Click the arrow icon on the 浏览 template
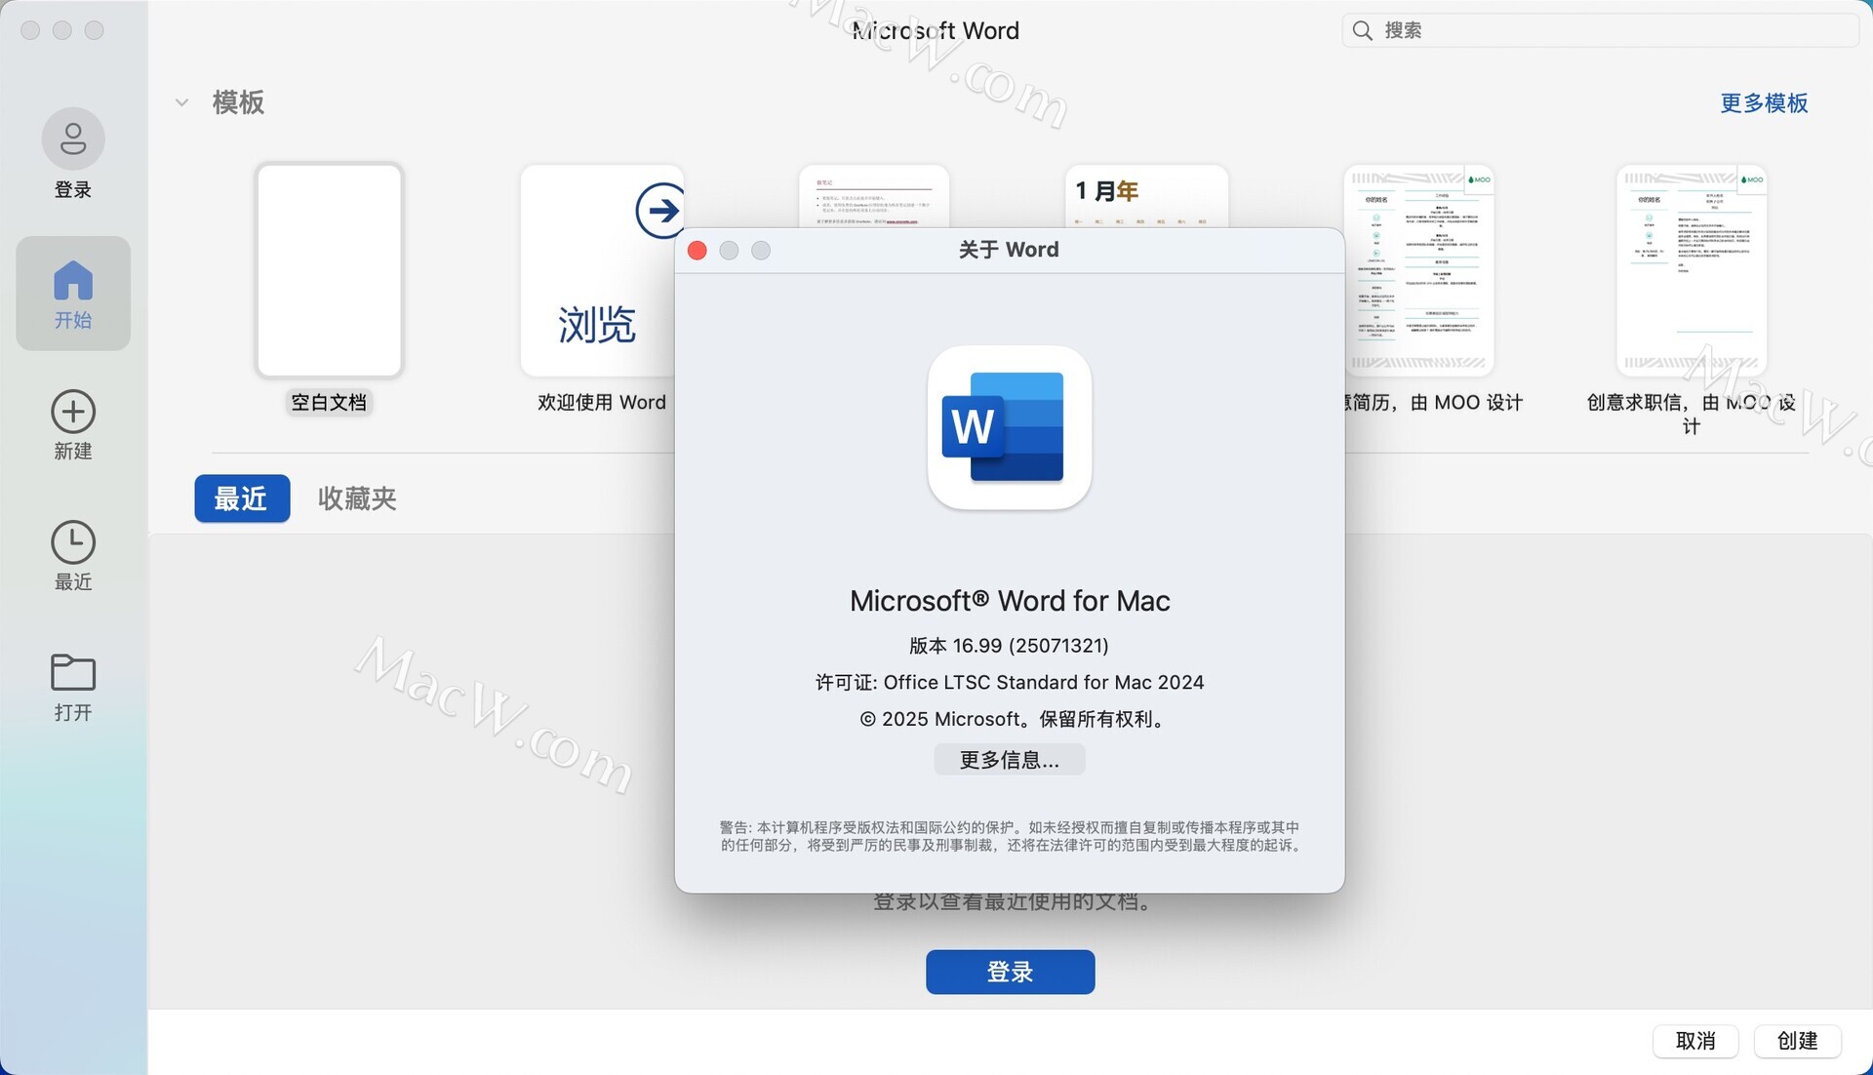This screenshot has height=1075, width=1873. tap(660, 210)
